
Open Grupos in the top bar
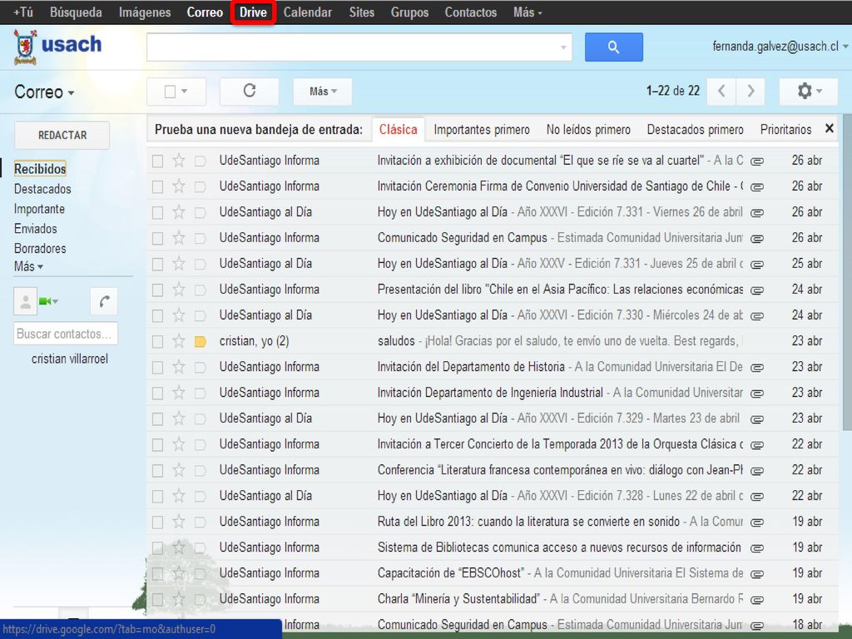(x=409, y=12)
